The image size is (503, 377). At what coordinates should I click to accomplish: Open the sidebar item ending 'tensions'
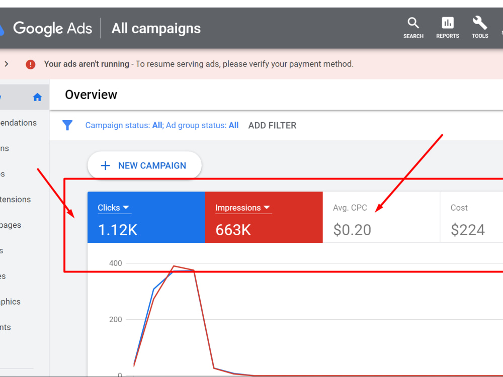click(x=16, y=200)
